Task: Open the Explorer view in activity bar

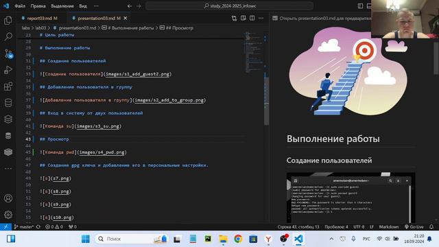Action: [x=8, y=20]
